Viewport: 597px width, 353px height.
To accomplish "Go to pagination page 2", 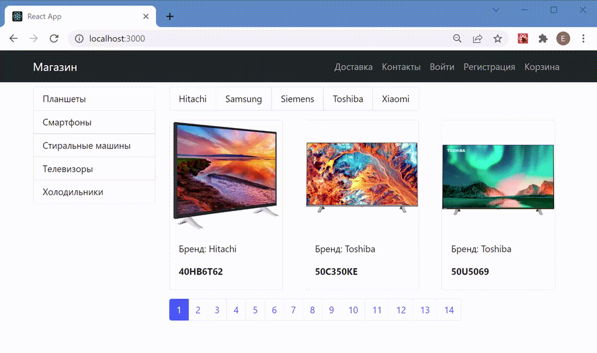I will point(198,310).
